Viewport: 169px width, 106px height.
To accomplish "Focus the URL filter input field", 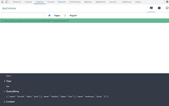I will (23, 15).
